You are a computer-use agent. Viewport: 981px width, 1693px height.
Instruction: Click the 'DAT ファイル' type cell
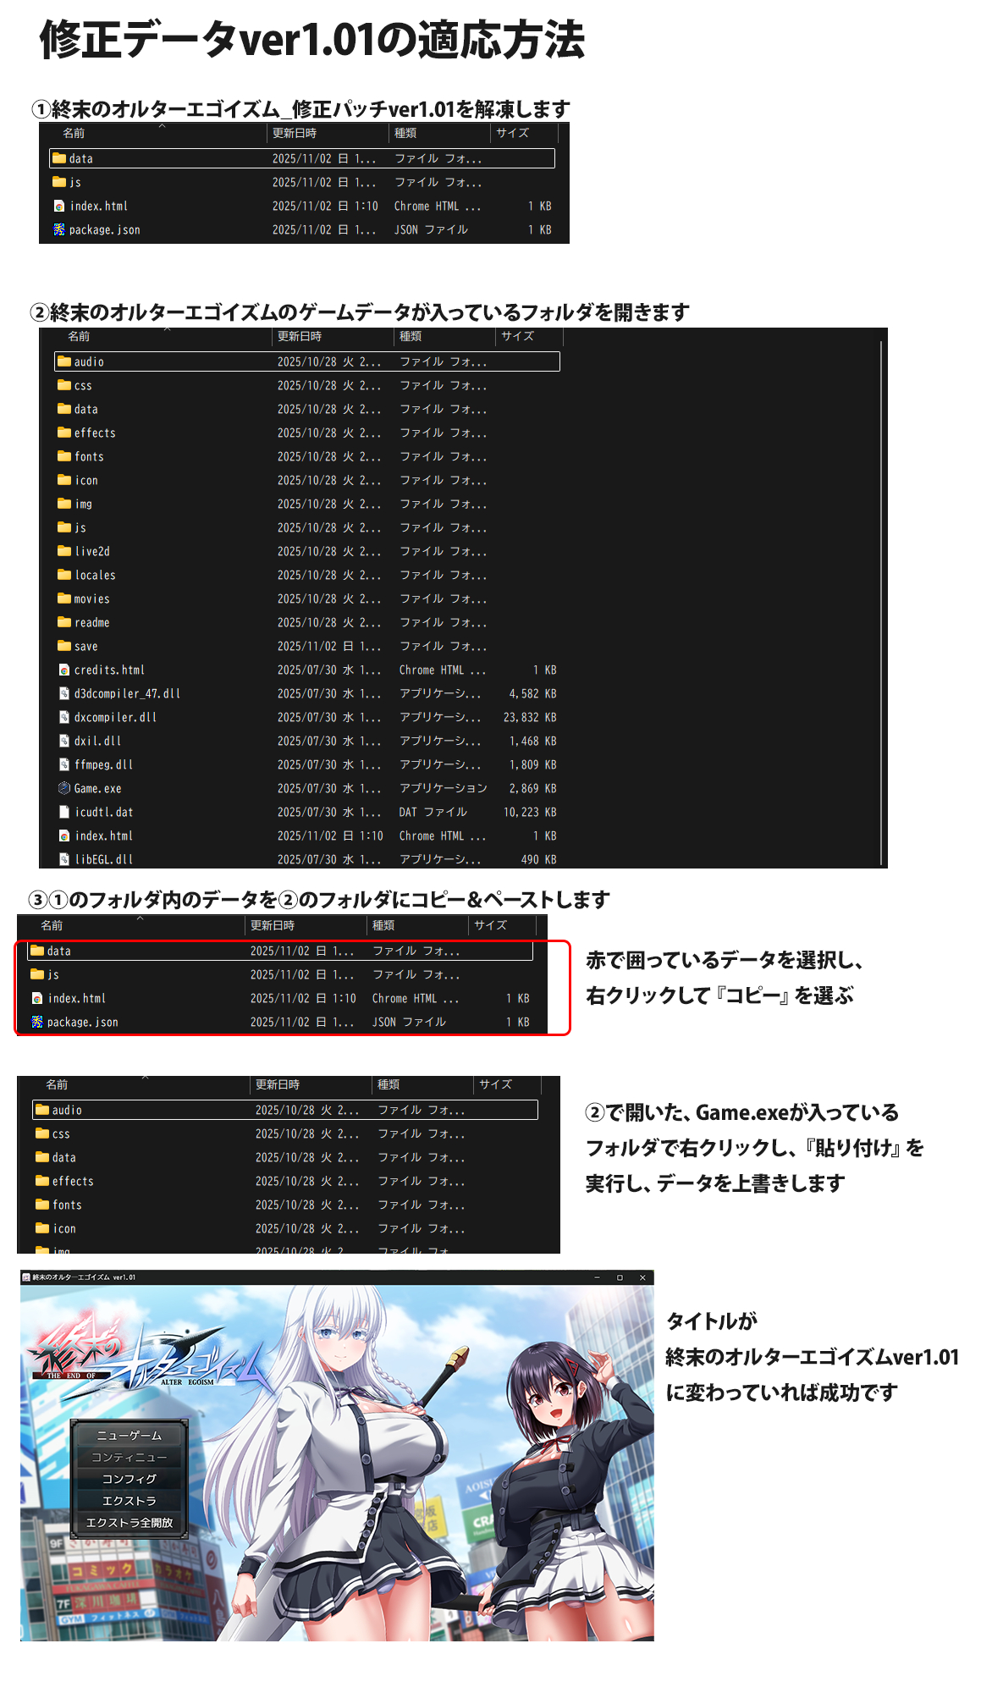coord(433,812)
